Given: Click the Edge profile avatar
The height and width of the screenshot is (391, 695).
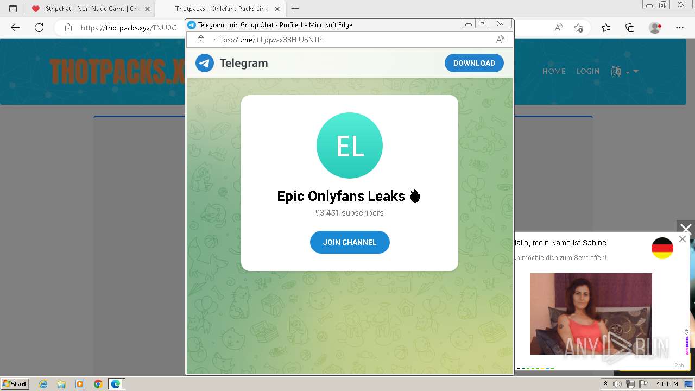Looking at the screenshot, I should 655,28.
